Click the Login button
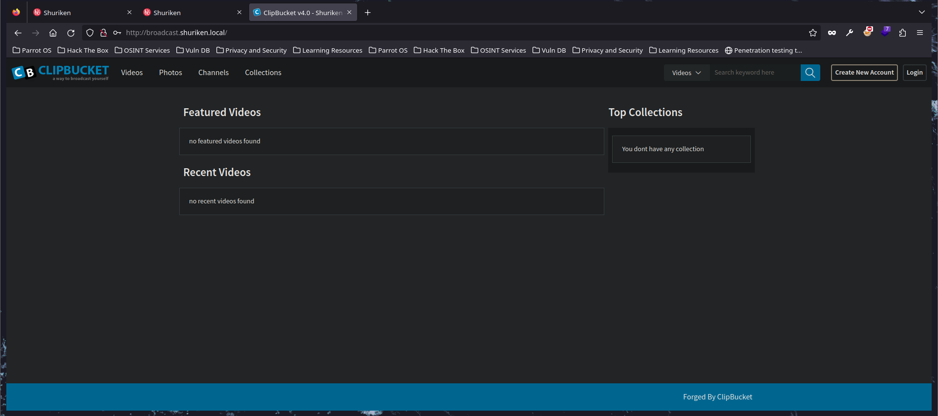 pyautogui.click(x=915, y=73)
